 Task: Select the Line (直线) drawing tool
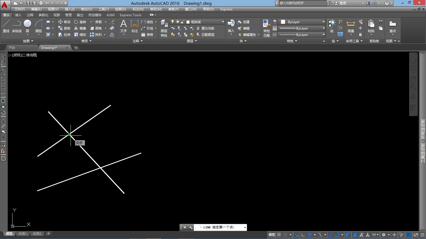point(6,26)
